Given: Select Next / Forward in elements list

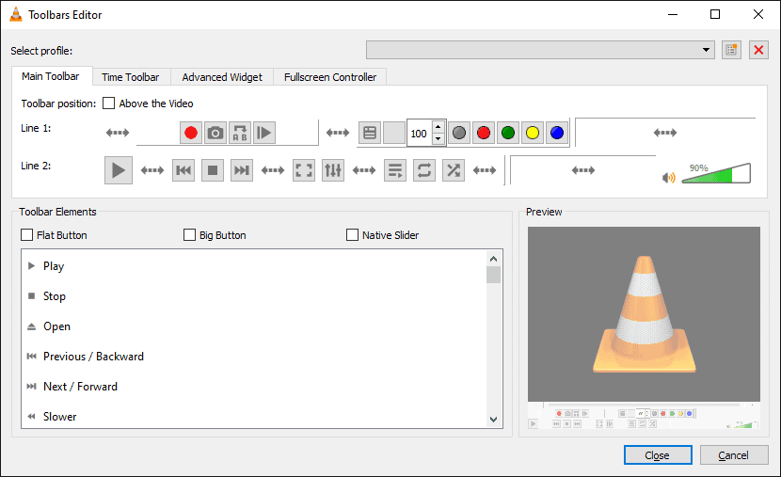Looking at the screenshot, I should pyautogui.click(x=80, y=387).
